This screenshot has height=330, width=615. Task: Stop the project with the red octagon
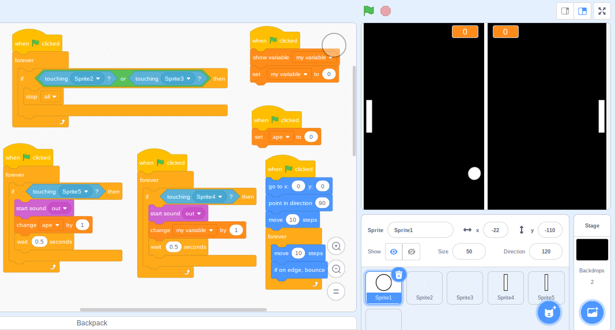(386, 11)
